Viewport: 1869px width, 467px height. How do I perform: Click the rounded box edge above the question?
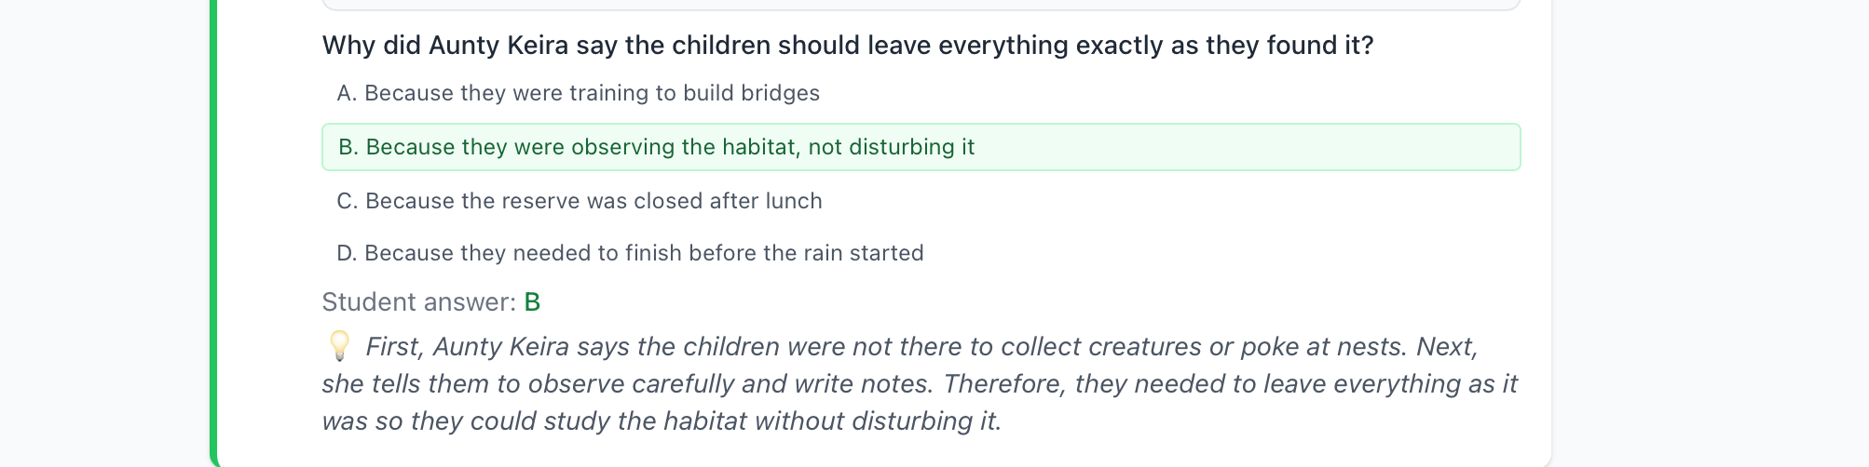[921, 7]
